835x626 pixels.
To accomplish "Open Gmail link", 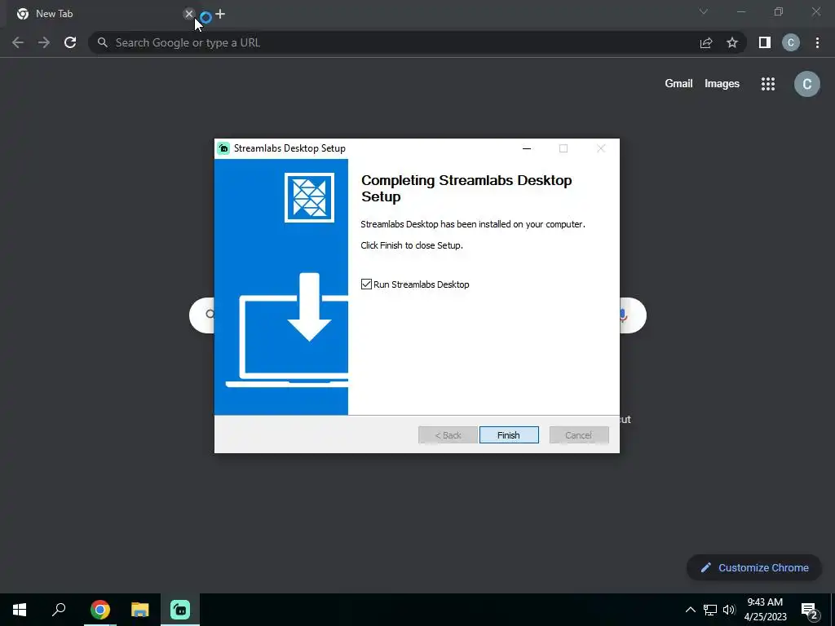I will click(678, 84).
